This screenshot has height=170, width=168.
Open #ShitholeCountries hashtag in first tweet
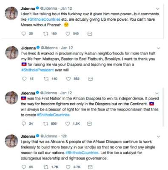tap(44, 20)
